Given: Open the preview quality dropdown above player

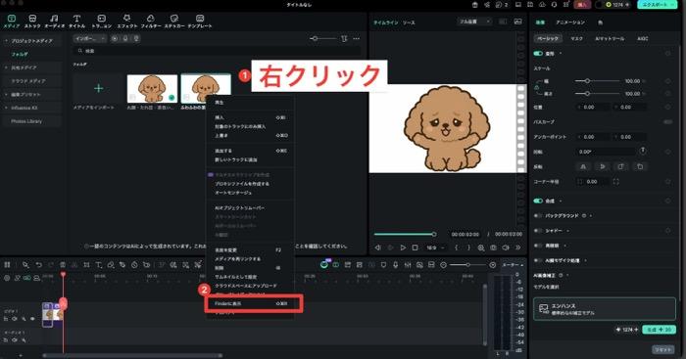Looking at the screenshot, I should click(x=474, y=22).
